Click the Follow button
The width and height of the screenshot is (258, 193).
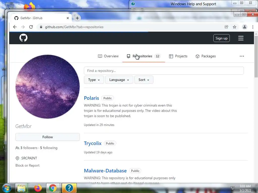tap(48, 137)
